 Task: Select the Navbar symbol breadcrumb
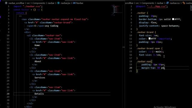click(x=79, y=3)
